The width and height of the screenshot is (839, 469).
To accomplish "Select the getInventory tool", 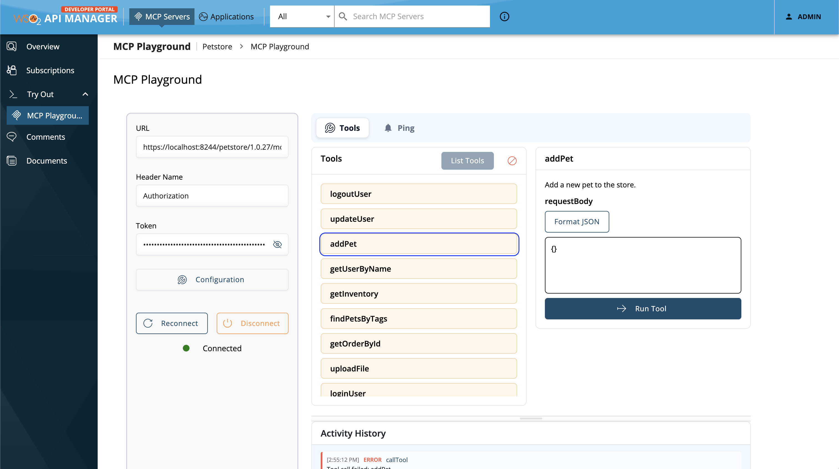I will pyautogui.click(x=418, y=294).
